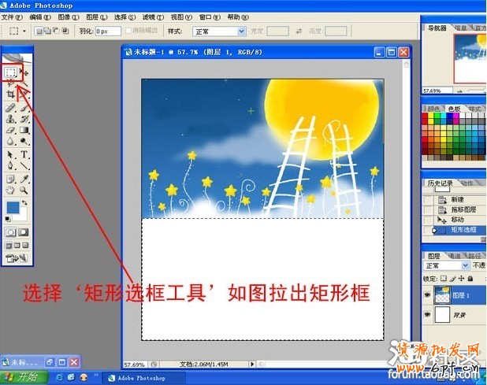
Task: Select the 拖移图层 history state
Action: click(x=463, y=209)
